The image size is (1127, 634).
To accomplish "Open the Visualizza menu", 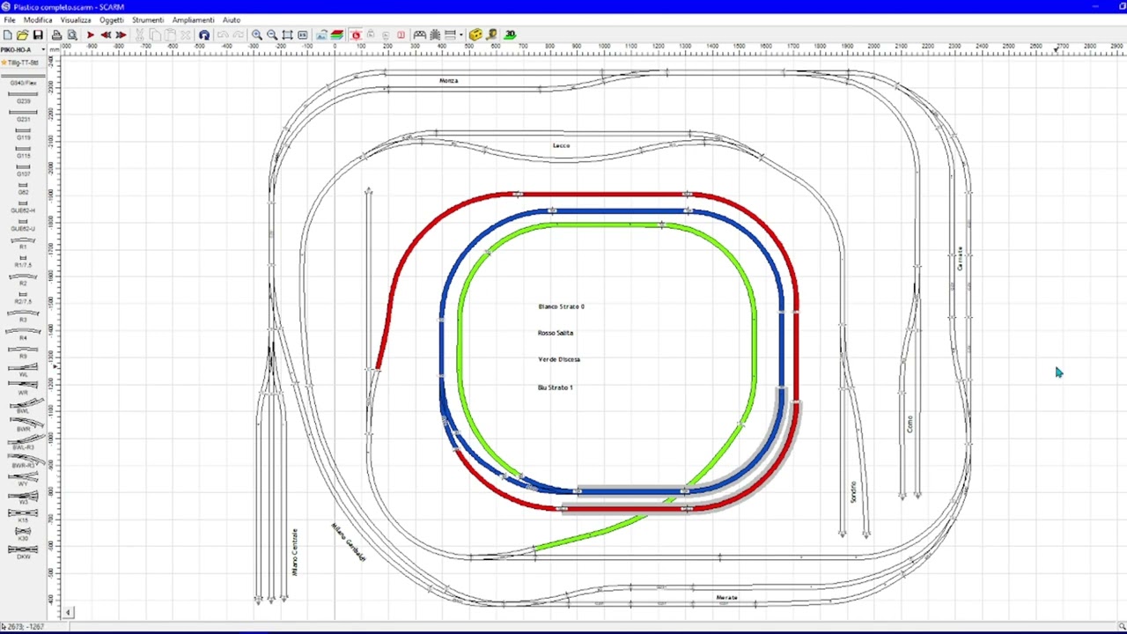I will [76, 19].
